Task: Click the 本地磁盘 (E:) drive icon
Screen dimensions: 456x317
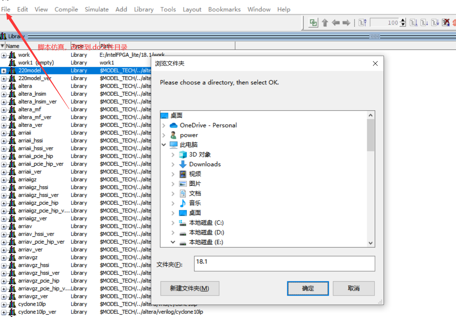Action: pos(183,243)
